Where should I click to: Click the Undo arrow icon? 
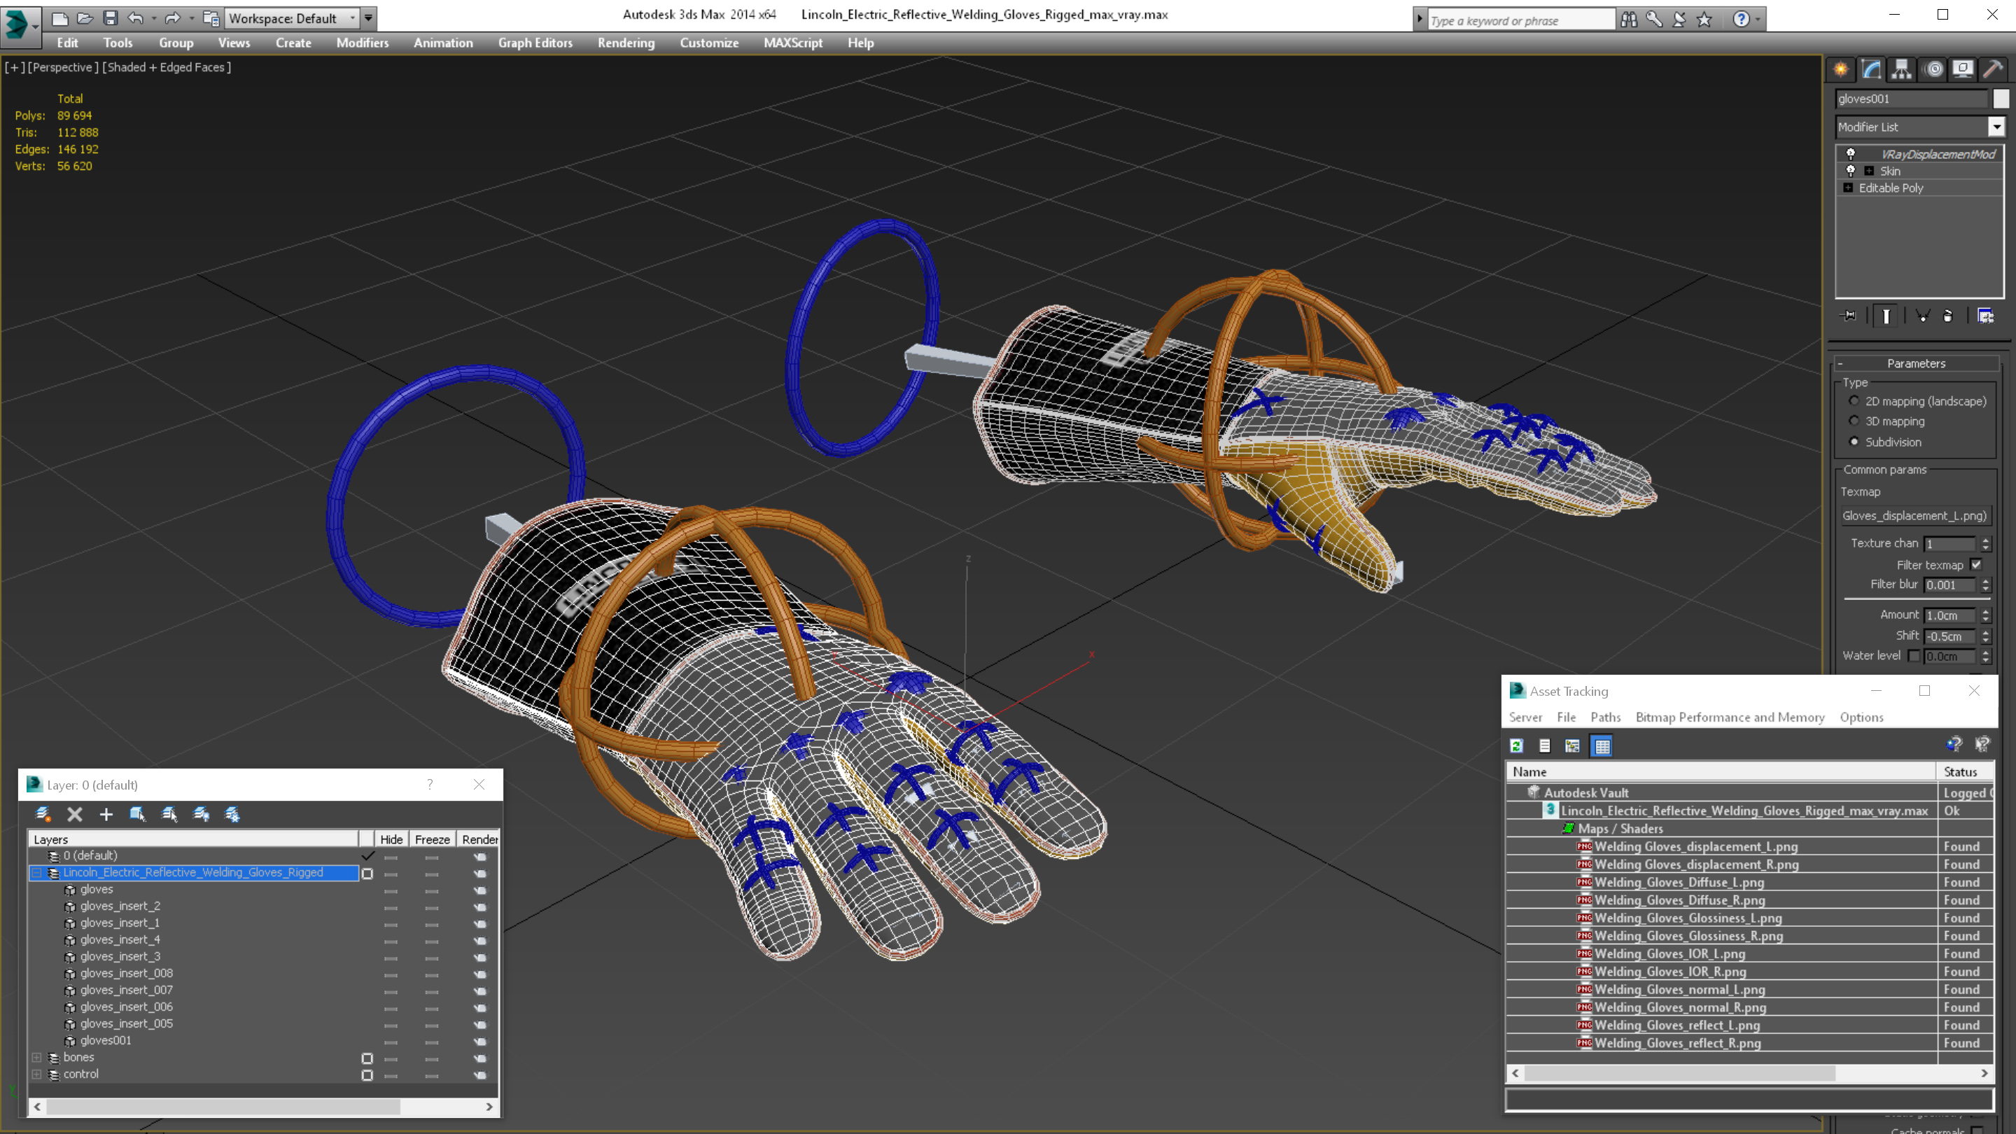click(x=135, y=17)
